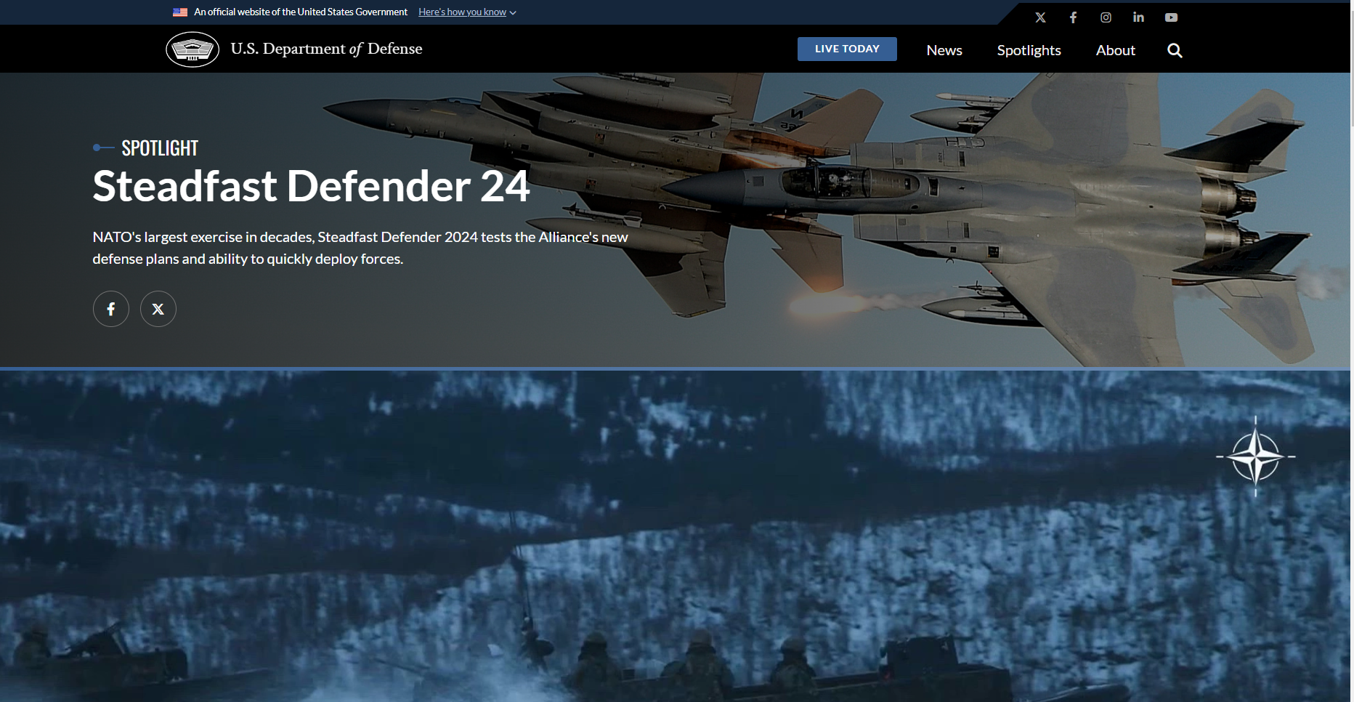
Task: Expand "Here's how you know" disclosure
Action: pos(467,12)
